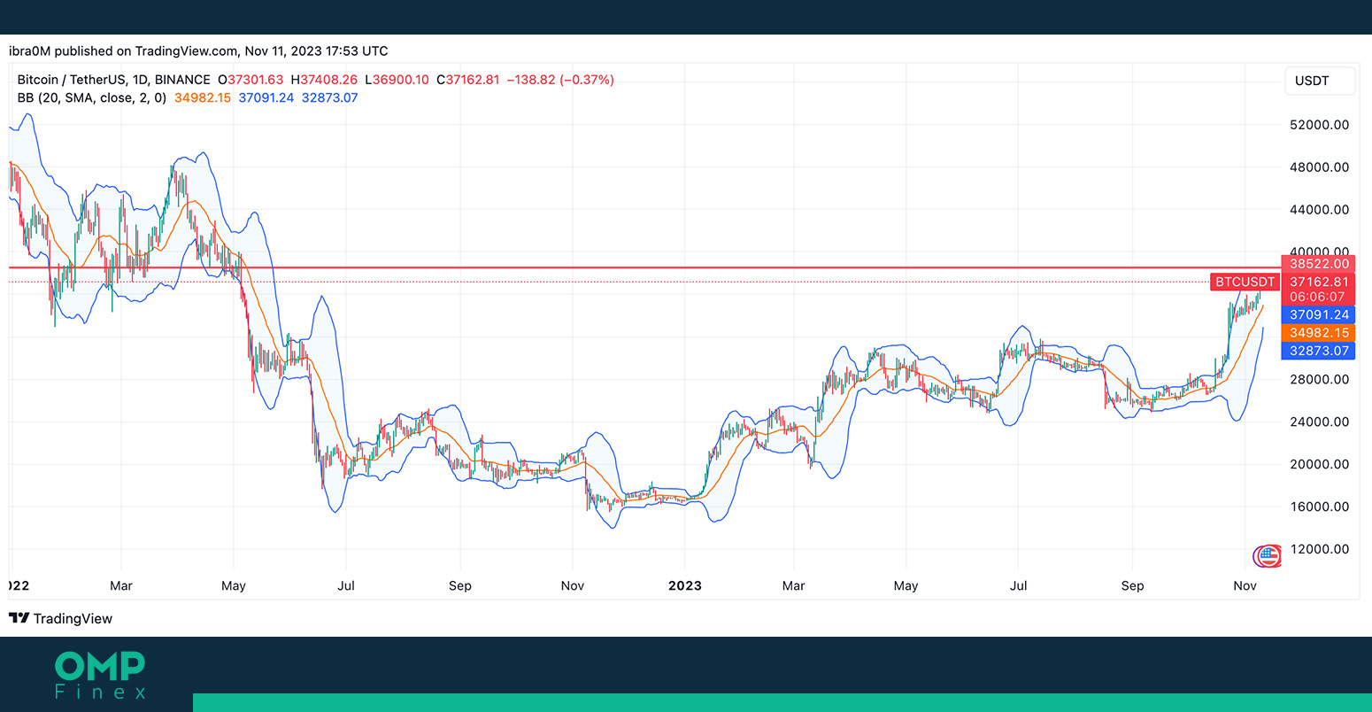Click the 37162.81 current price label
1372x712 pixels.
click(1319, 282)
